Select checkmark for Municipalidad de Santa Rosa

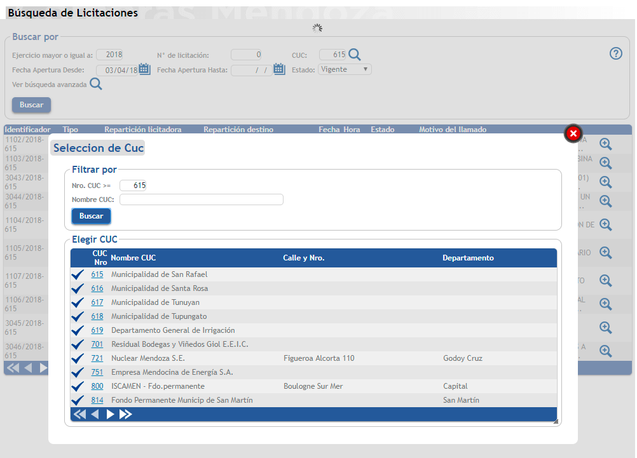(x=78, y=288)
